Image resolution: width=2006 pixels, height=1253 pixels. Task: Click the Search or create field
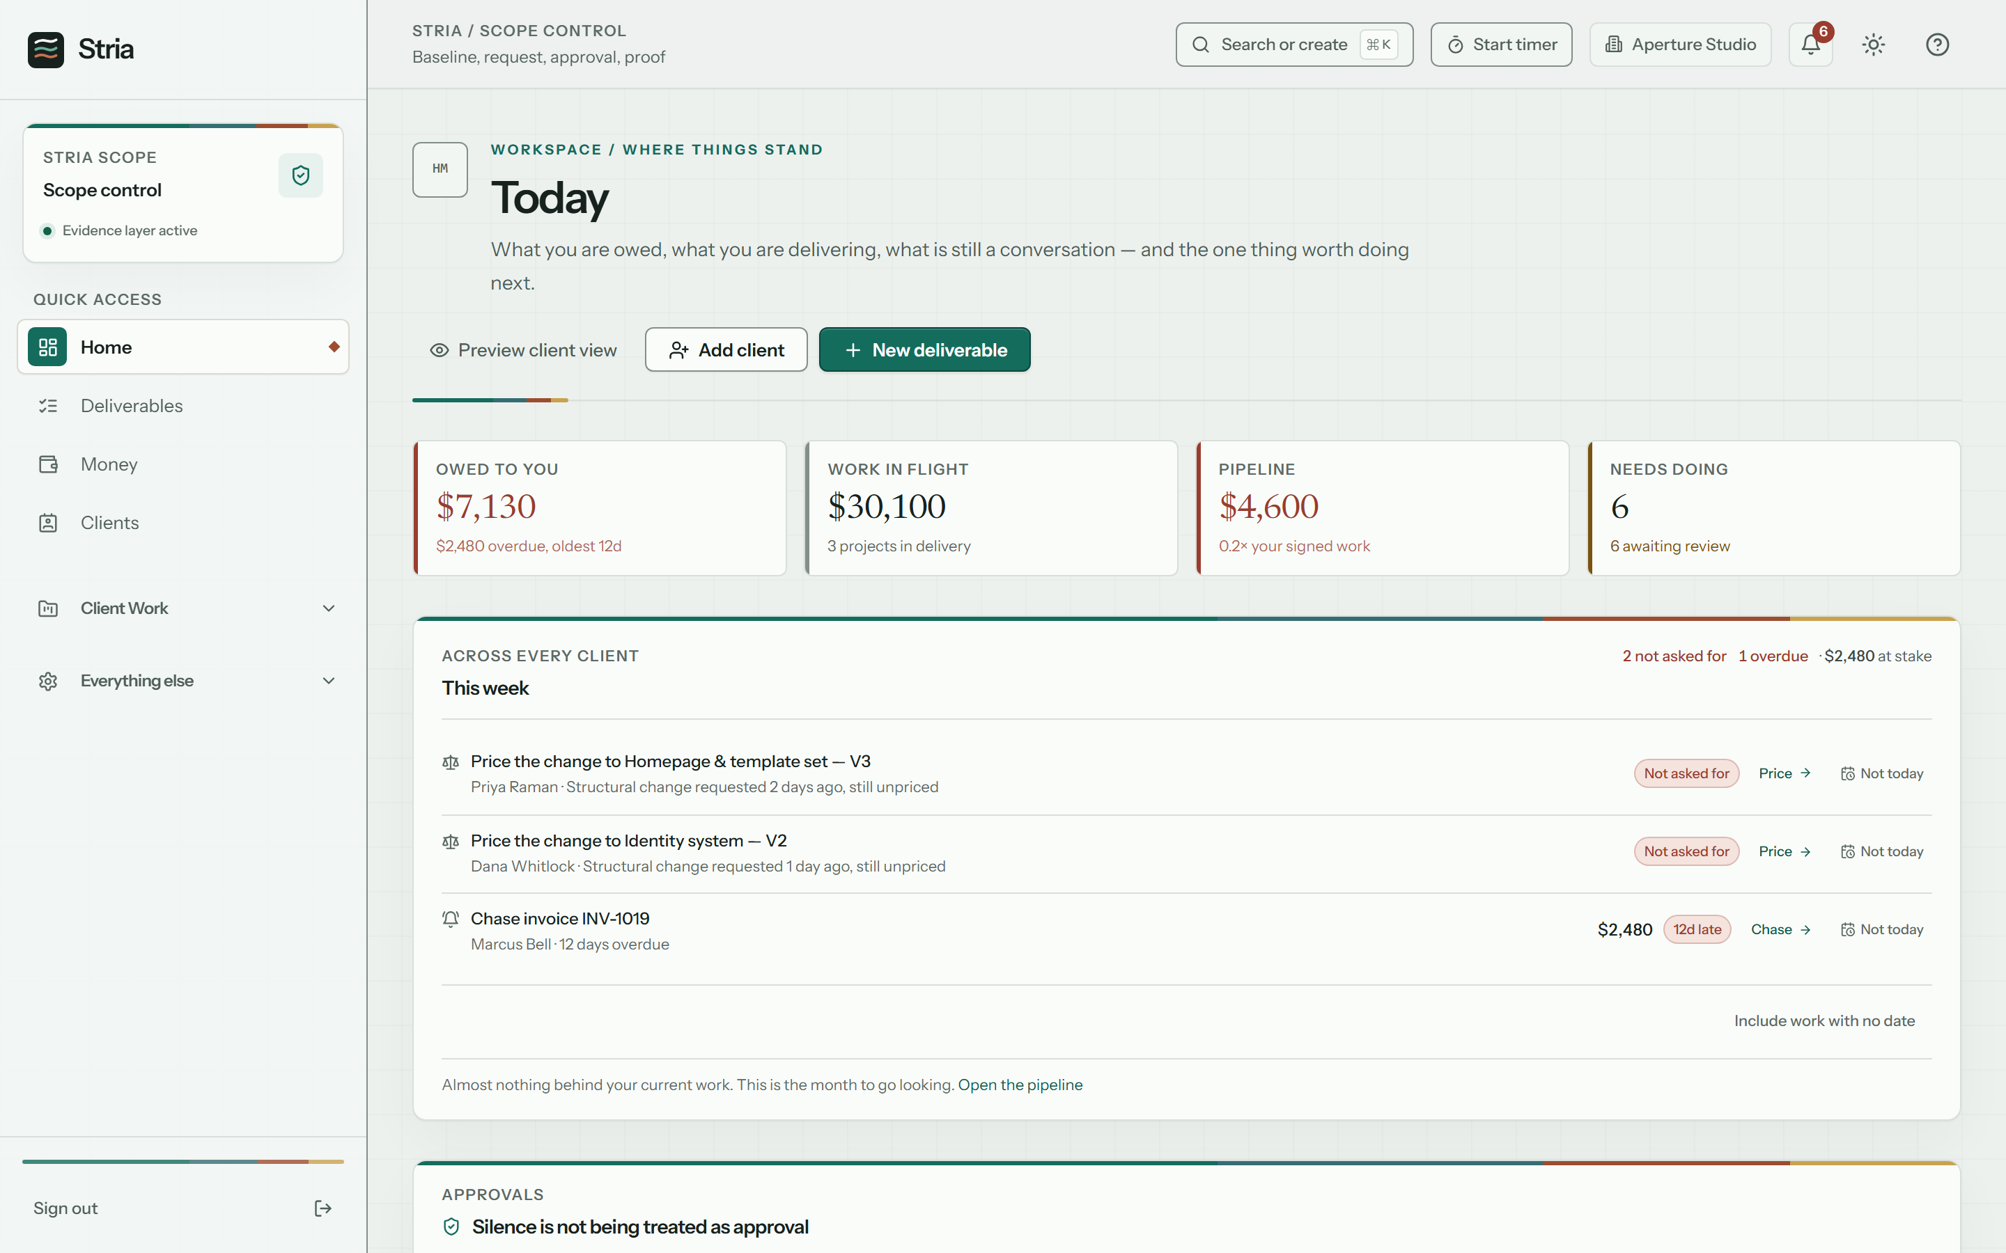pos(1294,45)
